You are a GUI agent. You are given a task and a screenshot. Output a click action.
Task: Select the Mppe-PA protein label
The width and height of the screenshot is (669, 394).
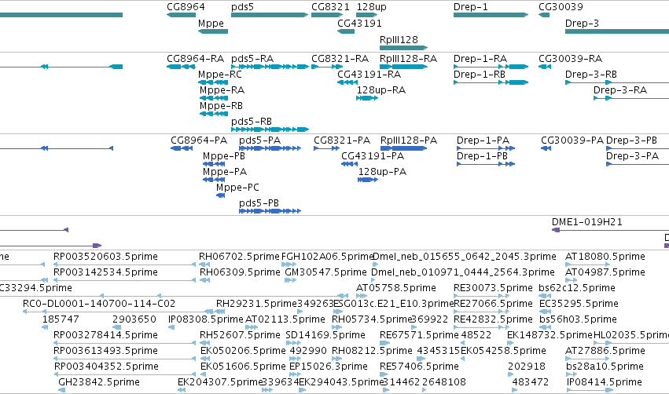click(225, 172)
